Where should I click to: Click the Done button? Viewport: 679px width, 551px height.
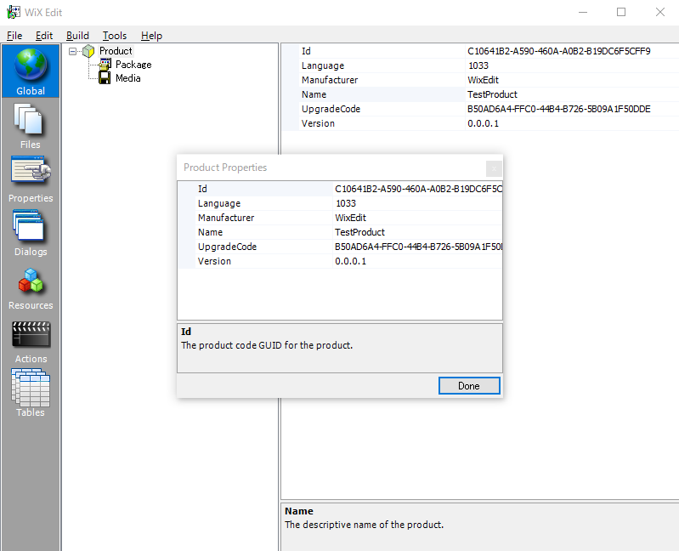[469, 385]
